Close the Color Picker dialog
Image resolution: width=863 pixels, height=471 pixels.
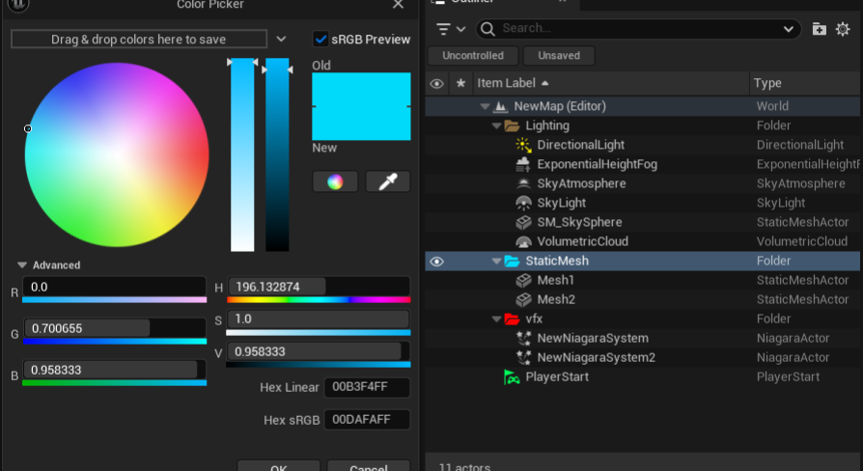(399, 5)
